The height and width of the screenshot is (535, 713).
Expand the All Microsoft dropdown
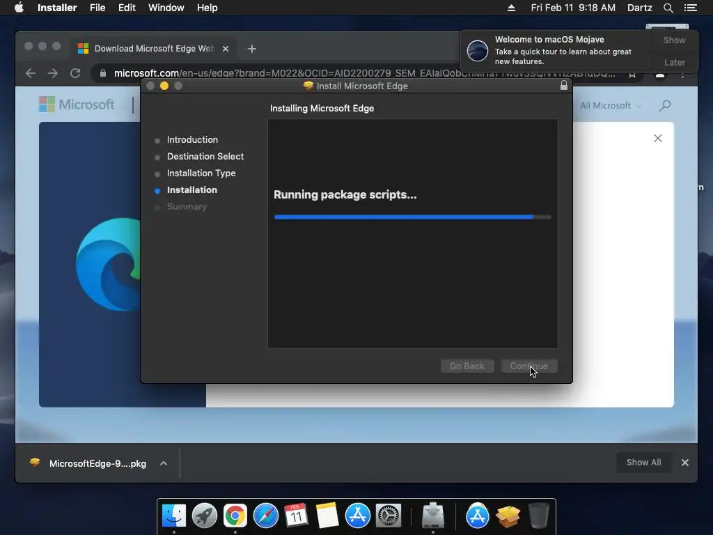(x=610, y=106)
